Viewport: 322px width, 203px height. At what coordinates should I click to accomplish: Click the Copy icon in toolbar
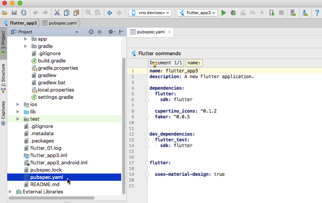[67, 13]
